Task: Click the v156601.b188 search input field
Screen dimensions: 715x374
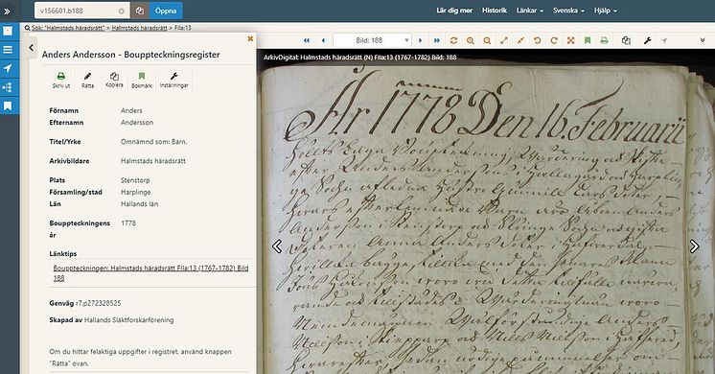Action: pos(82,11)
